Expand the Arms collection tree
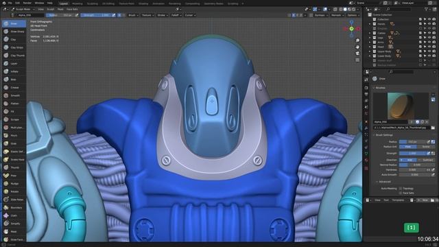439x247 pixels. [x=370, y=43]
